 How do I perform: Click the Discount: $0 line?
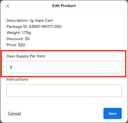(18, 39)
